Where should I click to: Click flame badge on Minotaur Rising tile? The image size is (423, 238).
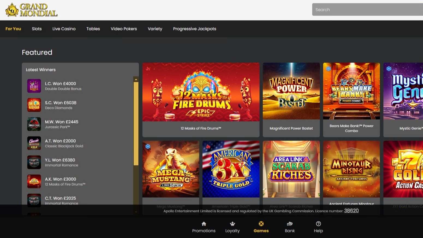click(328, 147)
